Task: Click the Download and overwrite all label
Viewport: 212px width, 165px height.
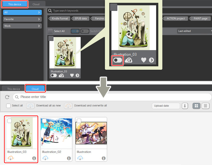Action: coord(90,106)
